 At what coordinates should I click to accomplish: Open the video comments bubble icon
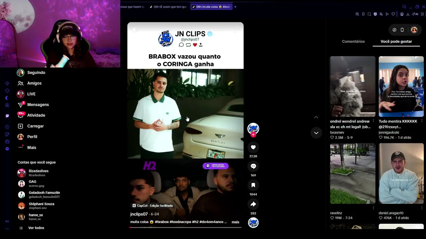pyautogui.click(x=253, y=166)
